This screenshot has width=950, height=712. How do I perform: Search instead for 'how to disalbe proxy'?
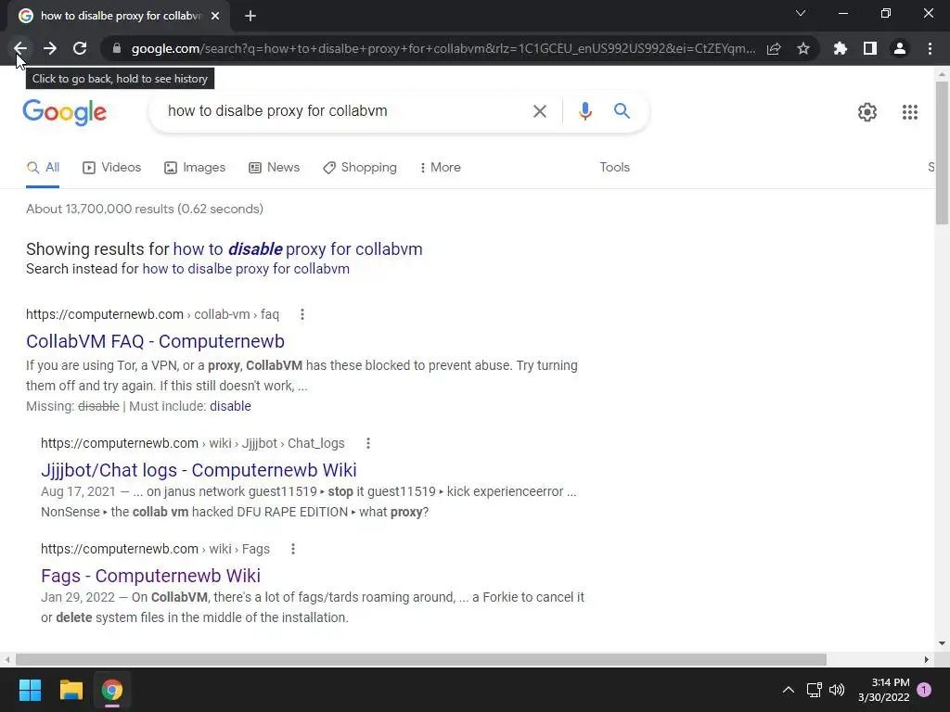(x=245, y=269)
